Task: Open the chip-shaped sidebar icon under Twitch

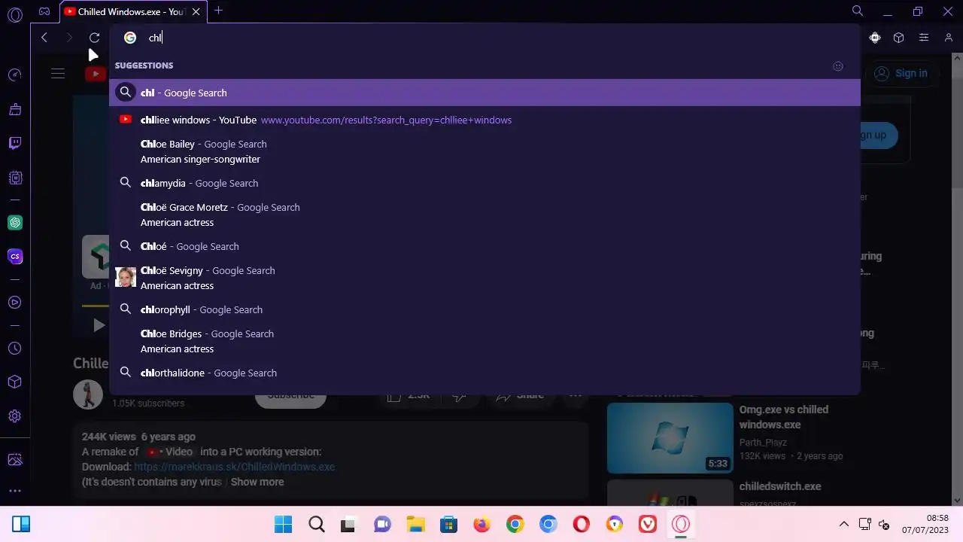Action: point(14,178)
